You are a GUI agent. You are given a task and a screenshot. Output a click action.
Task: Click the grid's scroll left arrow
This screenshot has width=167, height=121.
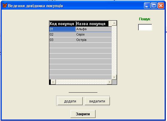[53, 82]
